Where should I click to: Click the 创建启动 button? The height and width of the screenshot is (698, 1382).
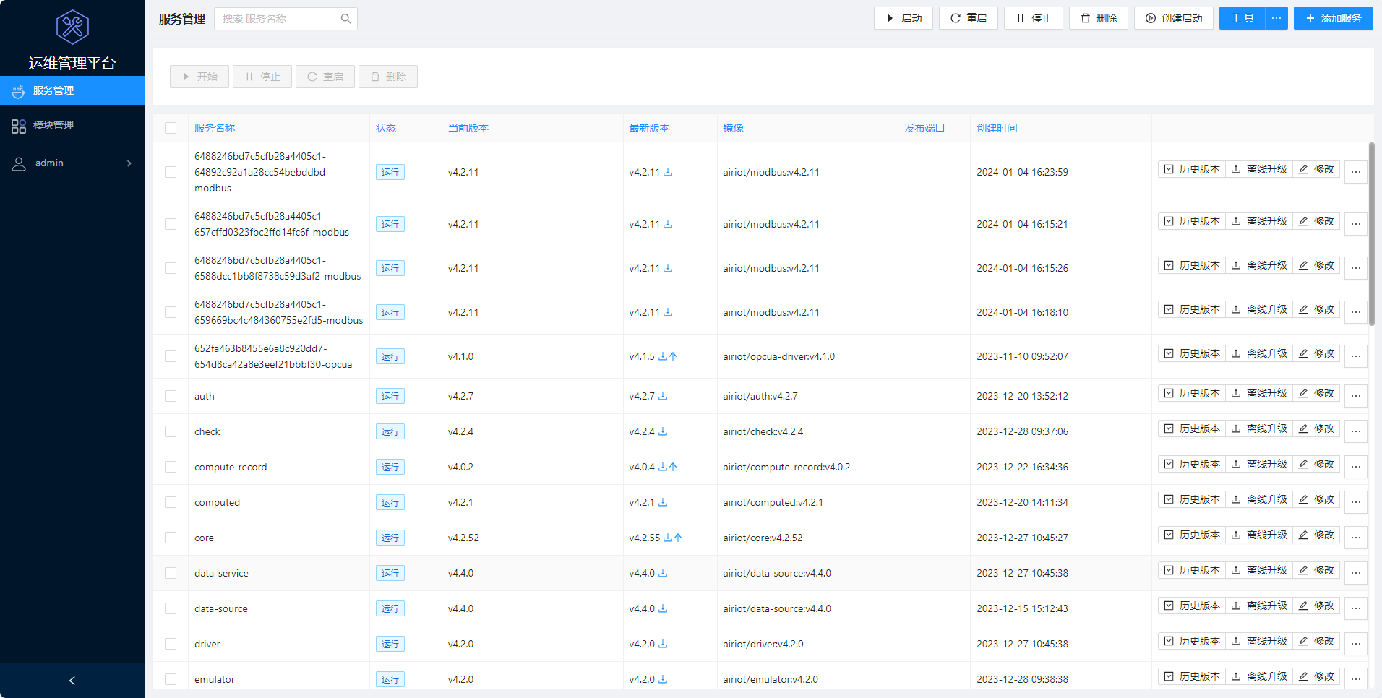click(1174, 19)
